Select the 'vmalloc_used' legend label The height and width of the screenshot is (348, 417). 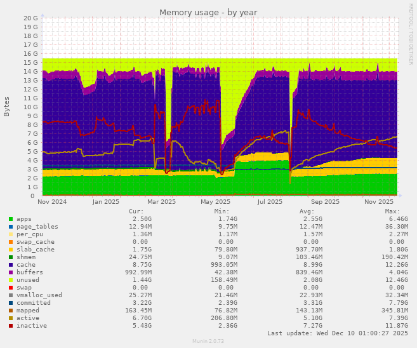(39, 295)
